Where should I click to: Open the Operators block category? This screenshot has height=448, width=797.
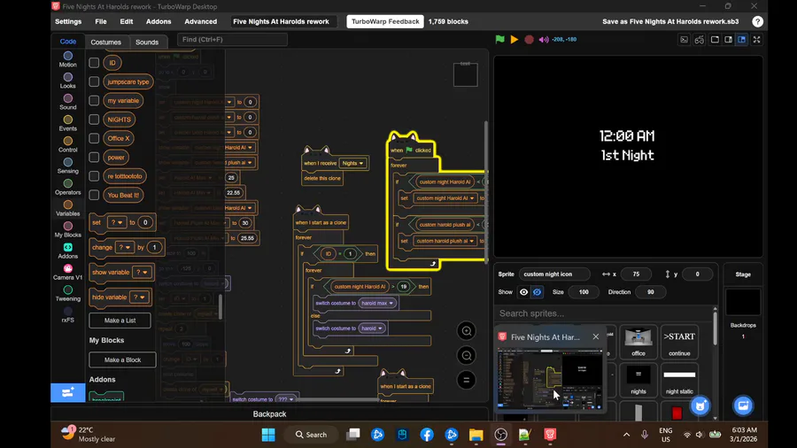(67, 187)
